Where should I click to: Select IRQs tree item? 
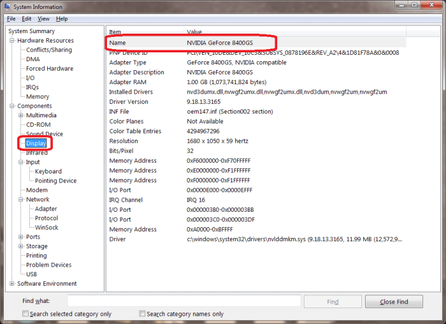point(32,87)
